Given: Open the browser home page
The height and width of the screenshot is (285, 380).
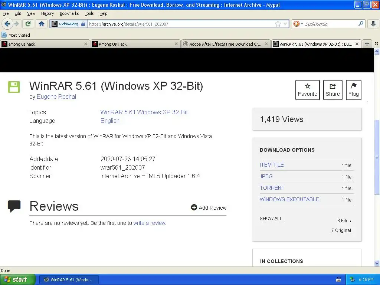Looking at the screenshot, I should click(x=42, y=24).
